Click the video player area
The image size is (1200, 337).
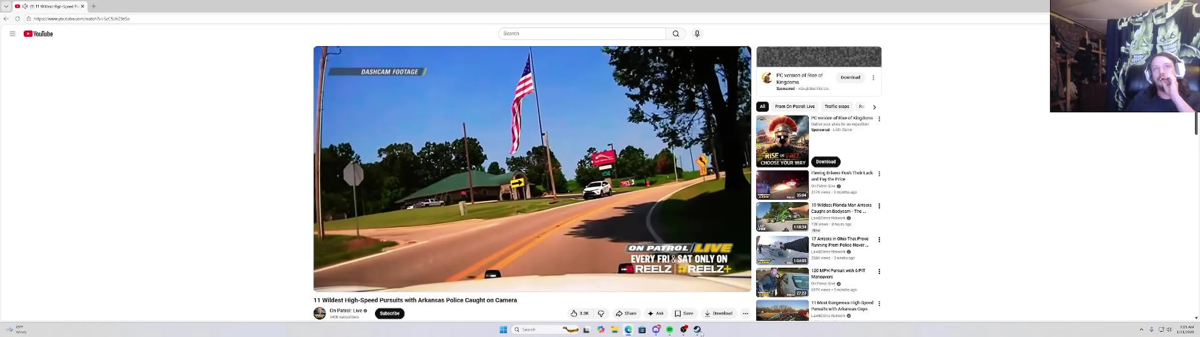click(x=532, y=168)
